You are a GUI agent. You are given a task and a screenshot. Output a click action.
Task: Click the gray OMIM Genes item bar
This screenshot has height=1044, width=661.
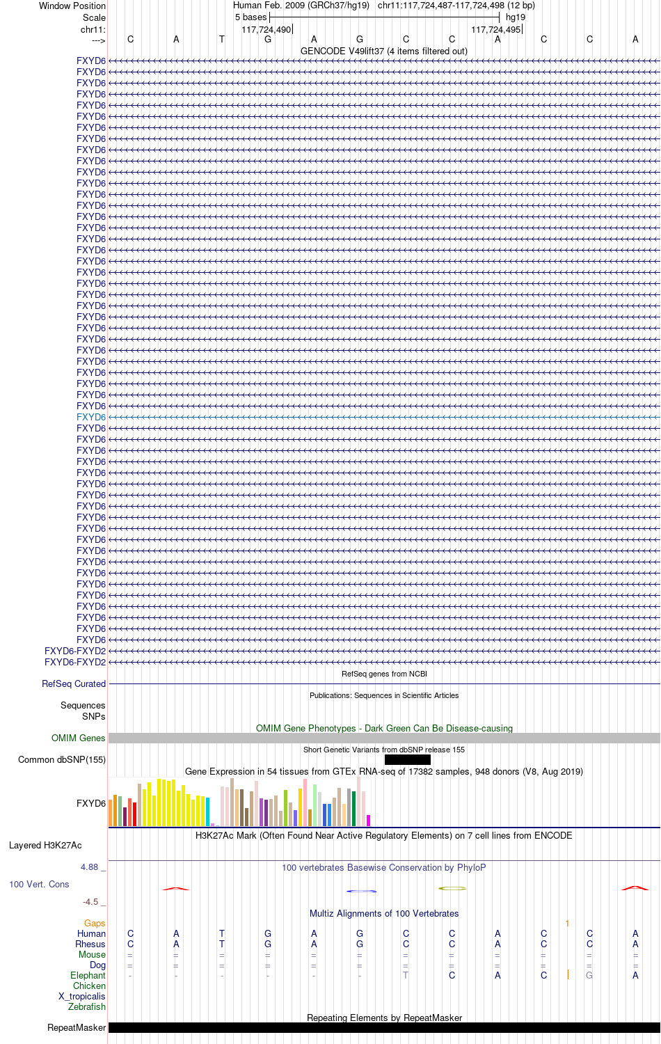[x=384, y=738]
